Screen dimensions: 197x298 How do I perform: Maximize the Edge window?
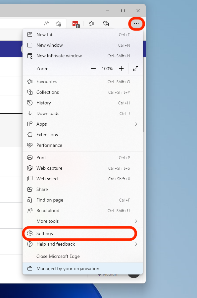tap(123, 11)
